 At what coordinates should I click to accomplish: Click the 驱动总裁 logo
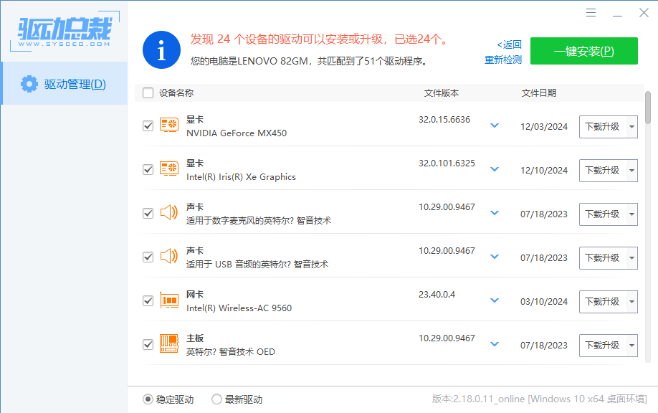pos(65,32)
